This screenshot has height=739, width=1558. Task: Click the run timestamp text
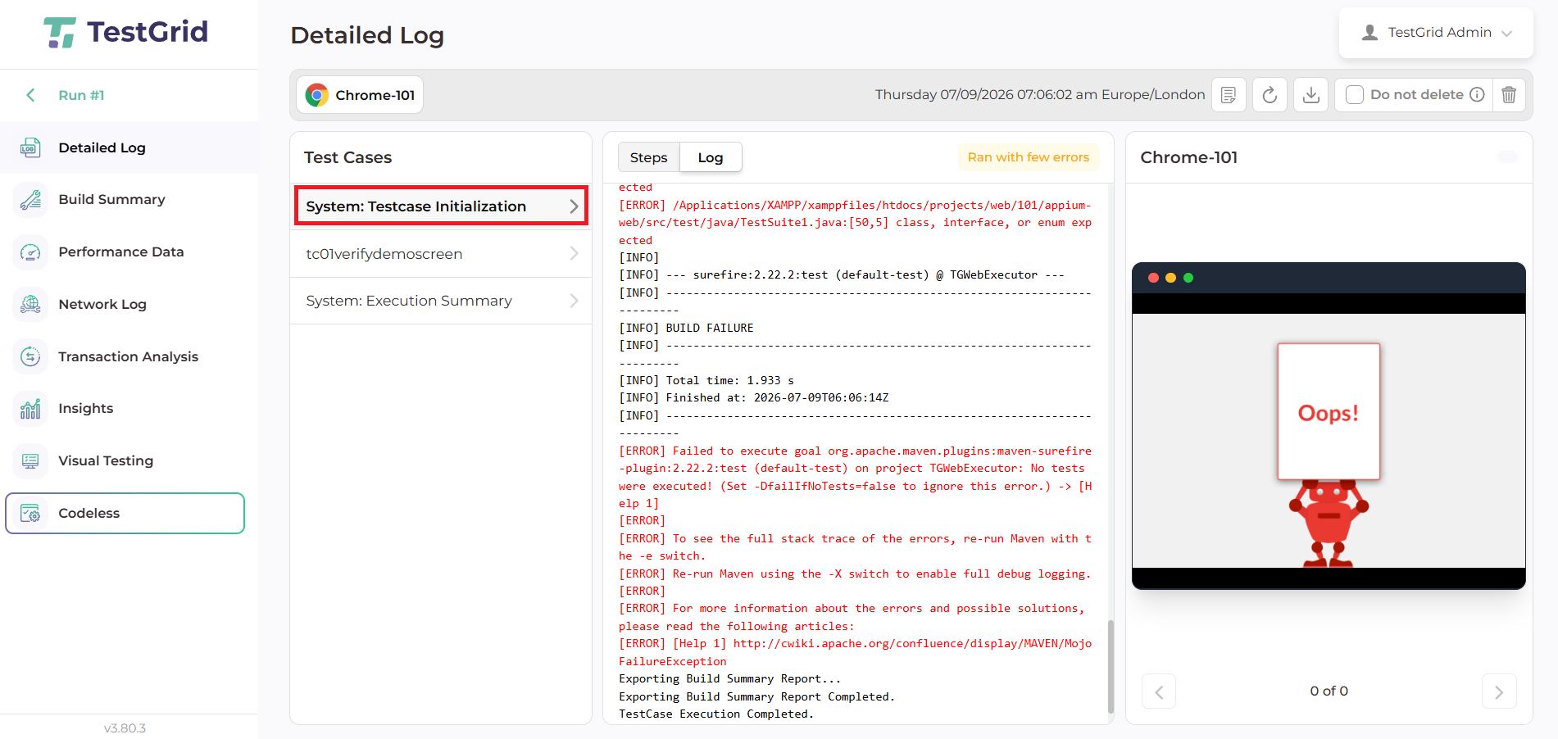1040,94
